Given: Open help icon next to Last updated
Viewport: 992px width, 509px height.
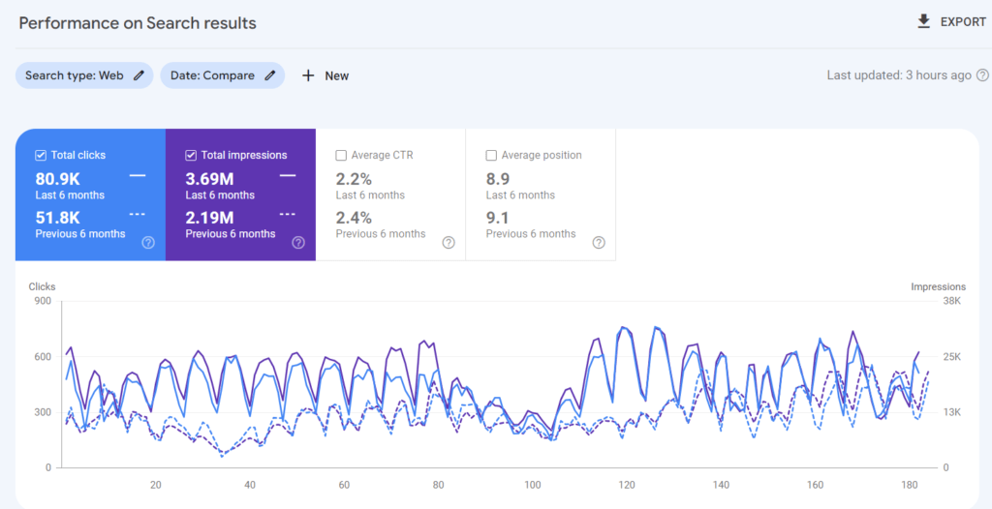Looking at the screenshot, I should [x=982, y=75].
